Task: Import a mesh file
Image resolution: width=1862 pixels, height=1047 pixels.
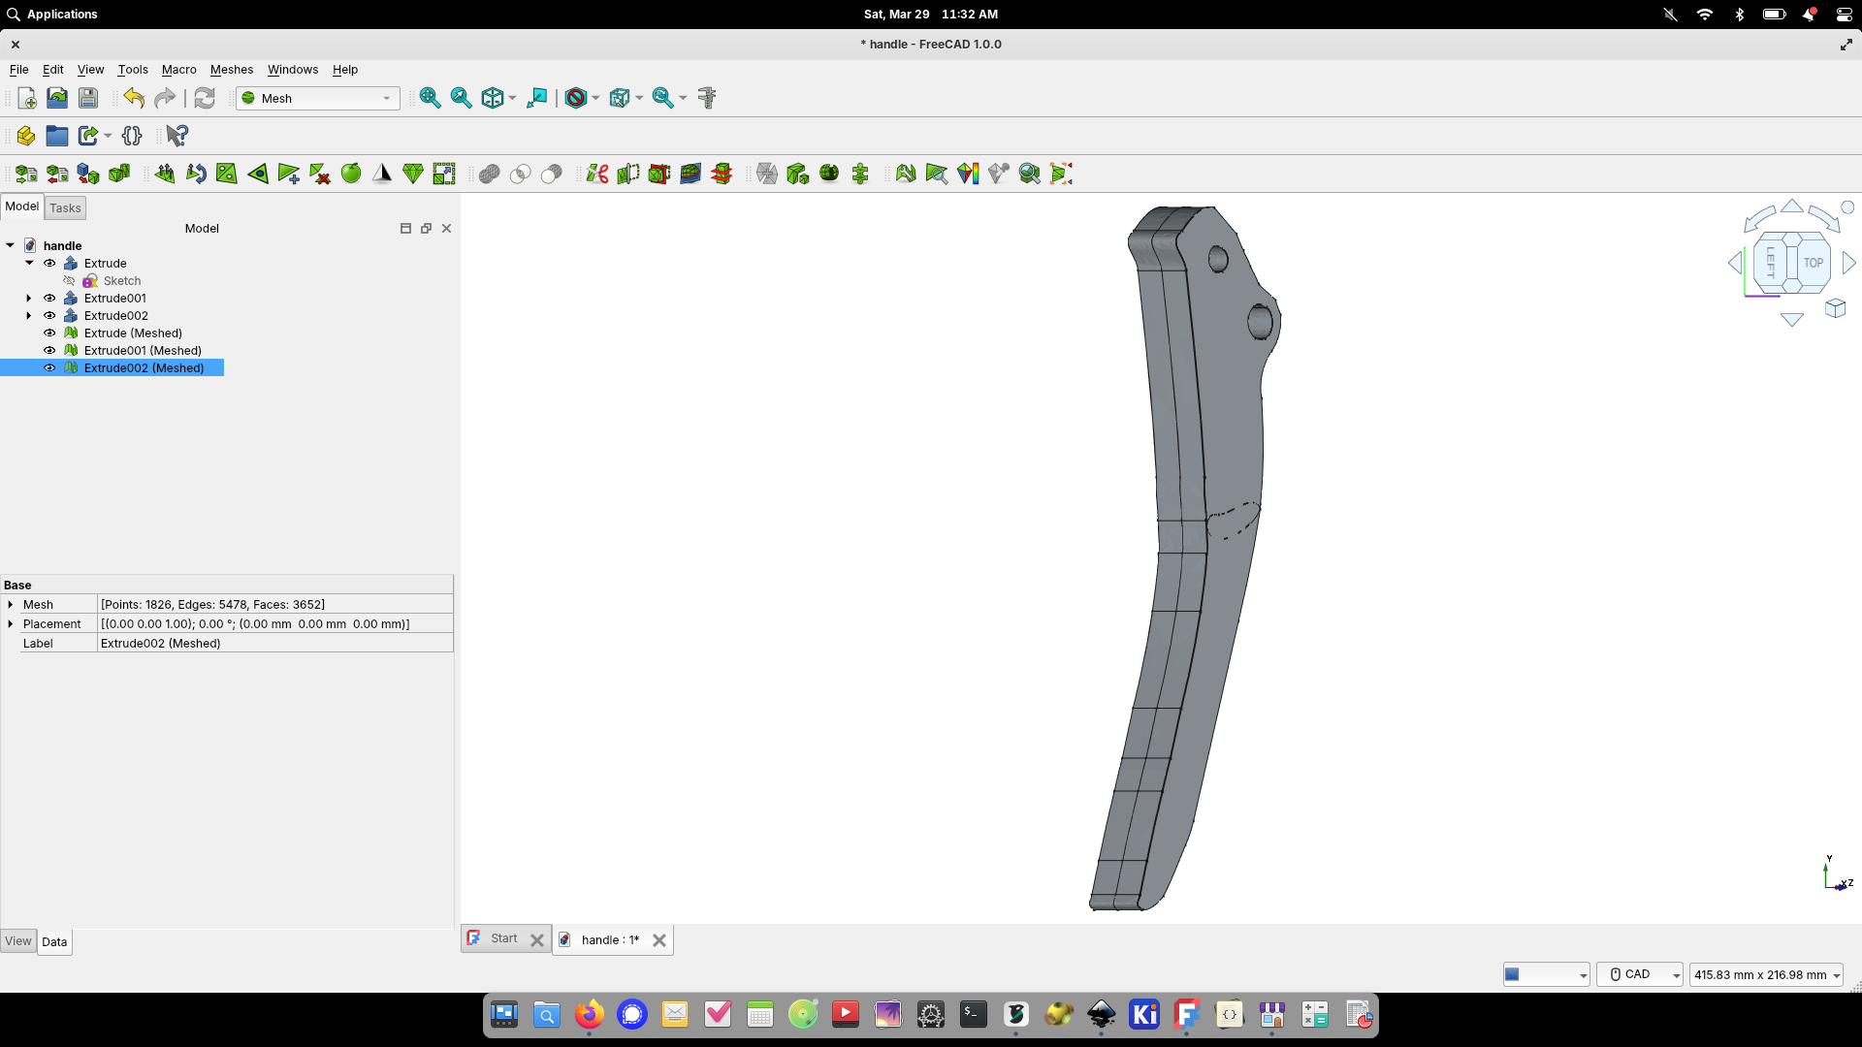Action: (25, 174)
